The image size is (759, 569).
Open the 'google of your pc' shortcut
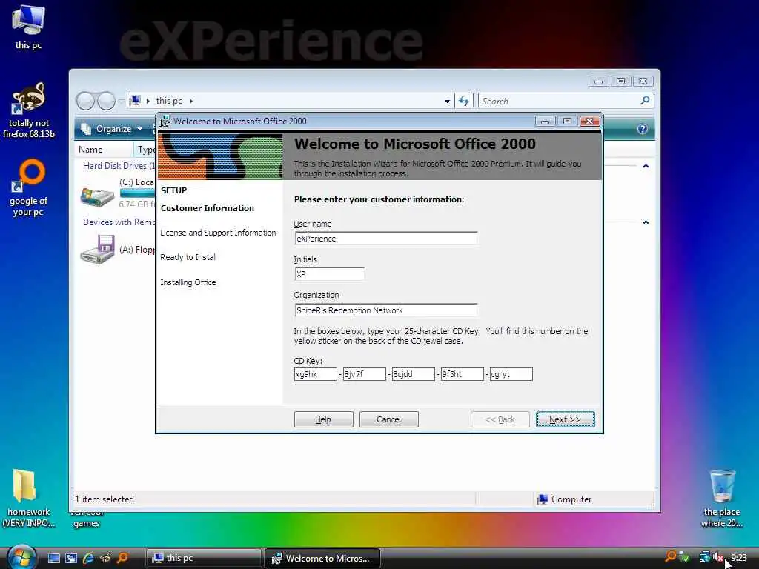(x=29, y=187)
